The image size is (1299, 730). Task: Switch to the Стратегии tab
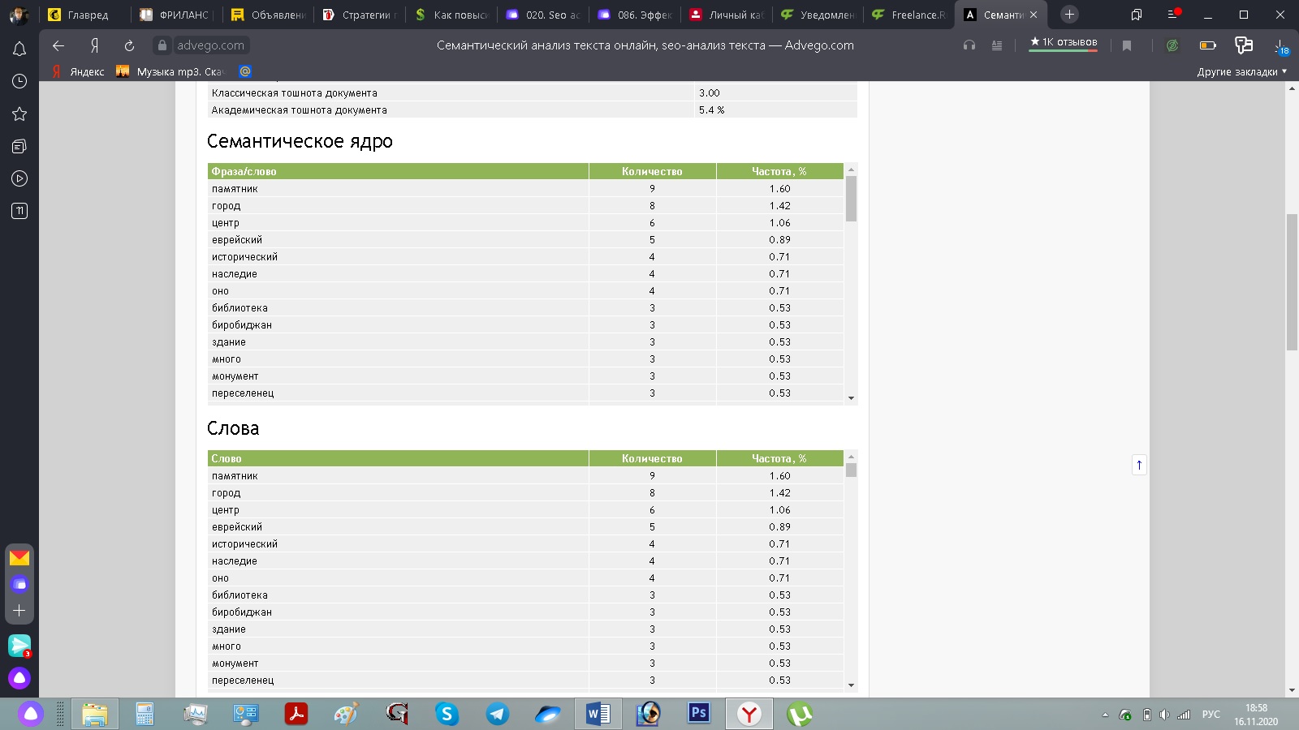(360, 15)
